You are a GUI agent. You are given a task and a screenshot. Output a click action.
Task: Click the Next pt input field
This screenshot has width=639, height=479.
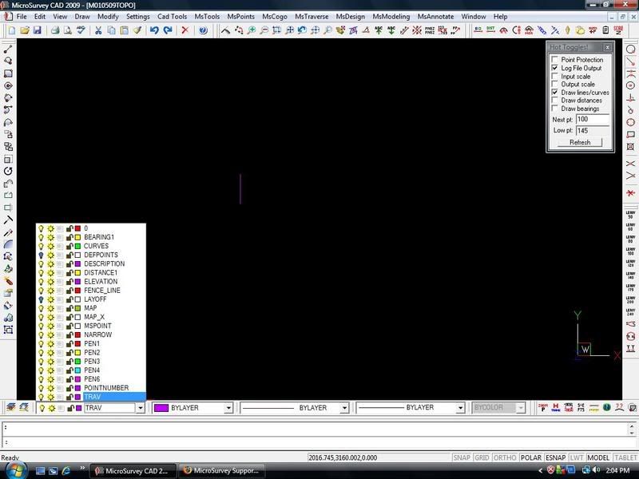tap(593, 119)
